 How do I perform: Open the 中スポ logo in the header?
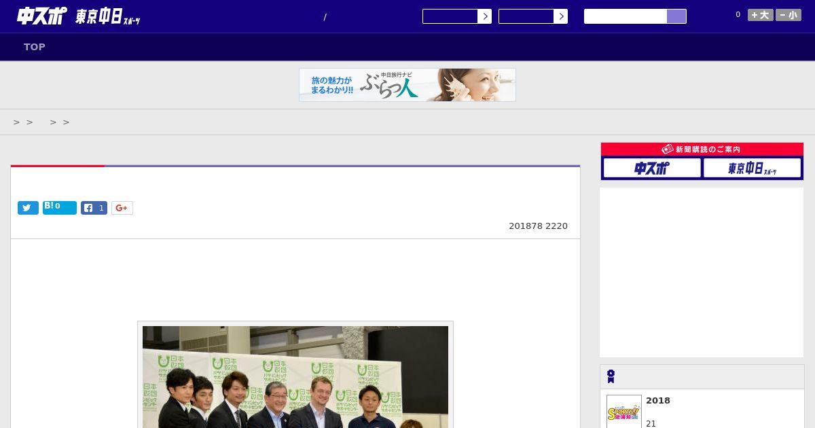click(x=41, y=16)
